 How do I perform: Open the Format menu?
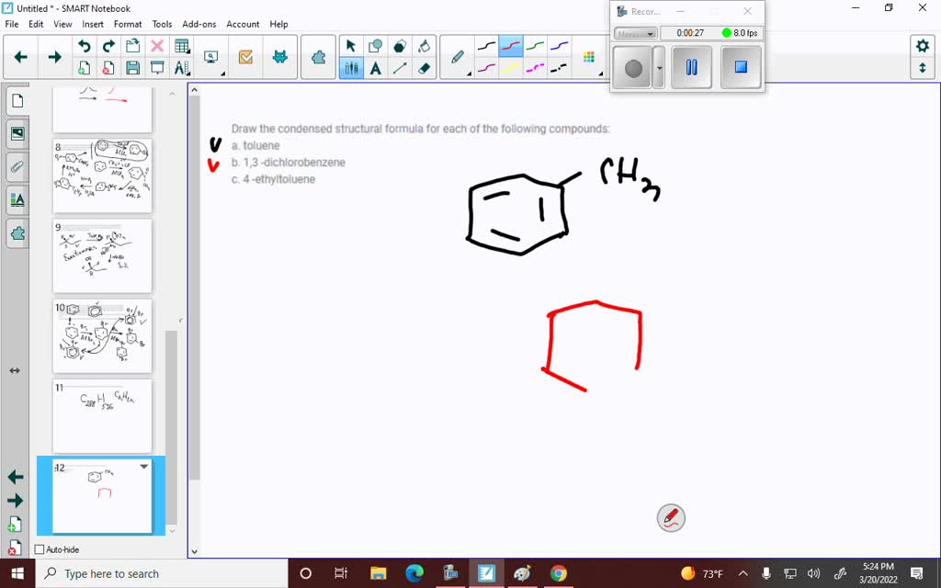127,24
